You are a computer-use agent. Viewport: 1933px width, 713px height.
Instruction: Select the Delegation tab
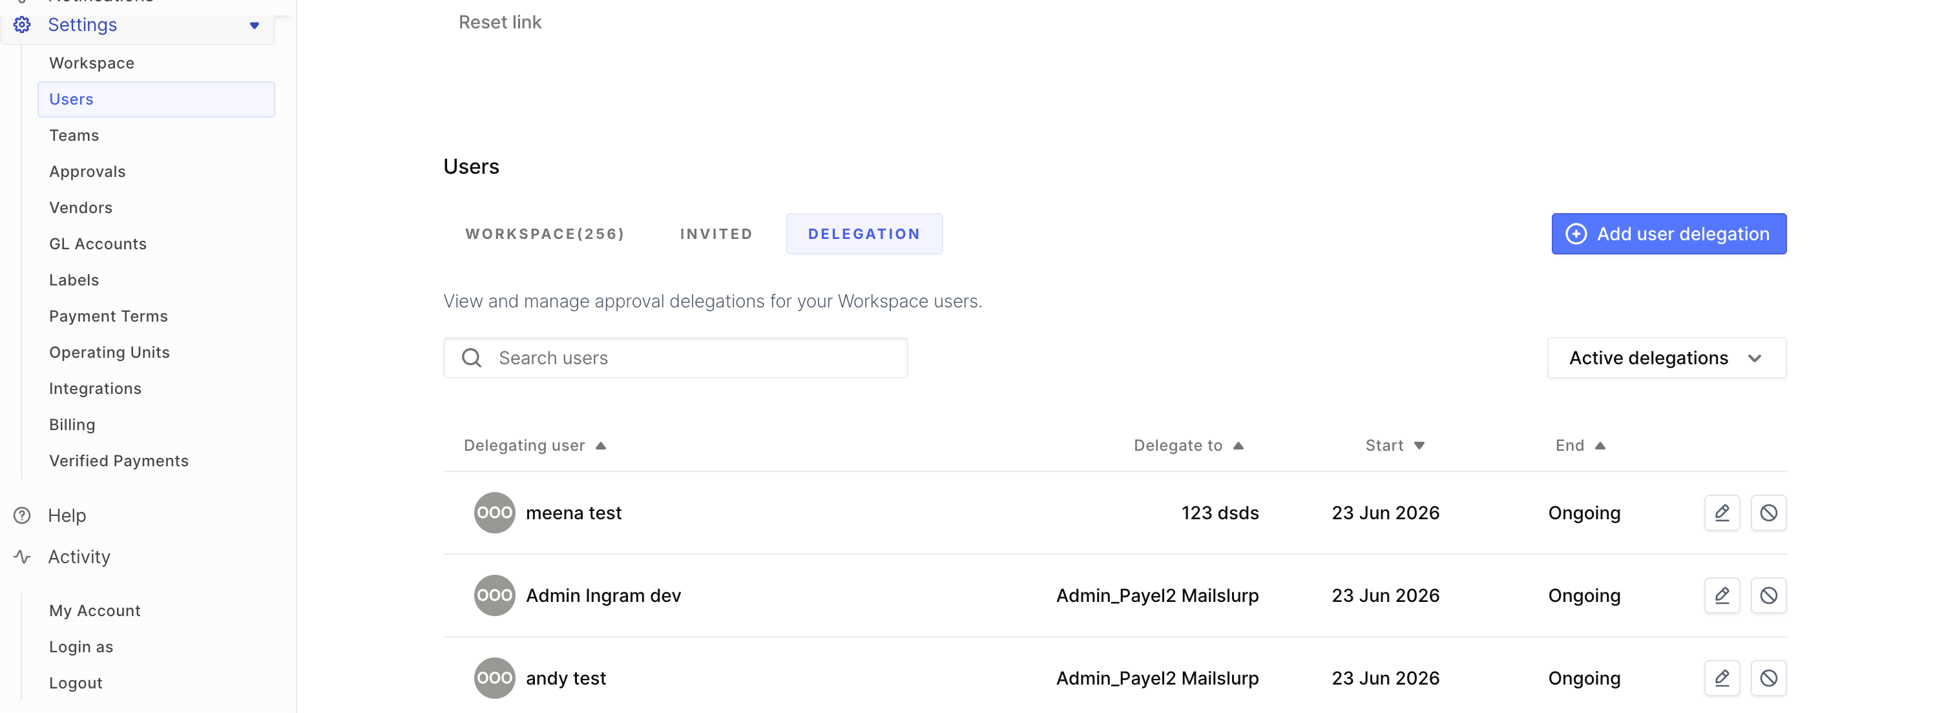[864, 234]
